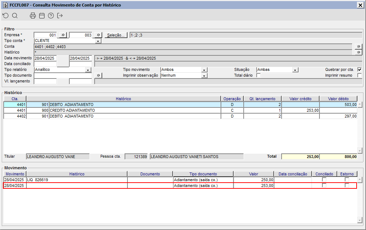Select row 4401 DEBITO ADIANTAMENTO
Screen dimensions: 366x230
pyautogui.click(x=180, y=105)
